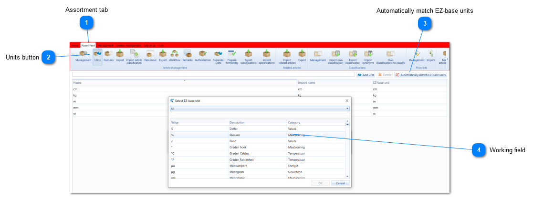
Task: Click Import in the Price lists group
Action: tap(431, 56)
